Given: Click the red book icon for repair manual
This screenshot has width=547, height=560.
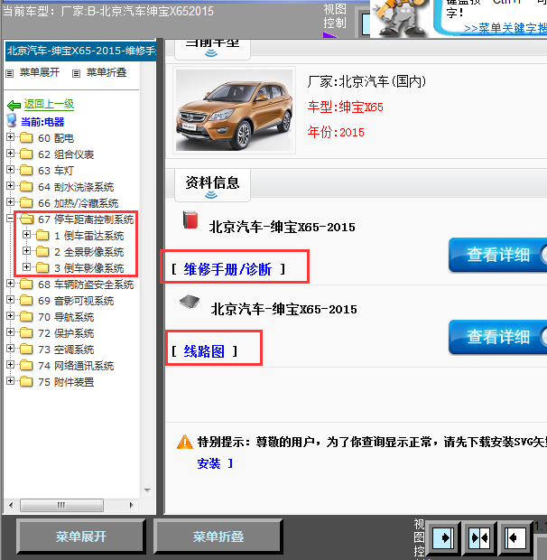Looking at the screenshot, I should (x=190, y=219).
